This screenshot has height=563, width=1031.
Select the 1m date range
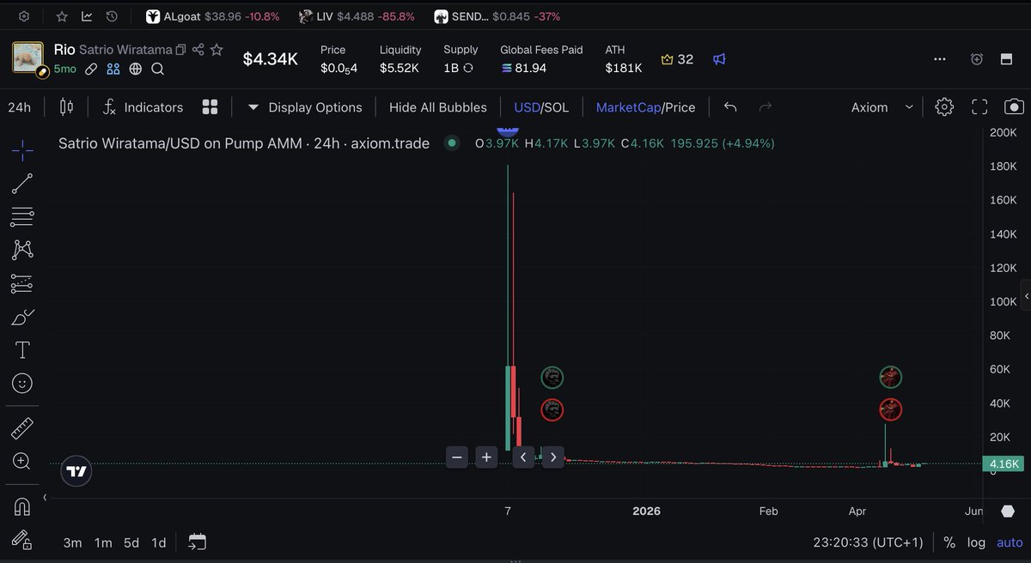coord(103,542)
